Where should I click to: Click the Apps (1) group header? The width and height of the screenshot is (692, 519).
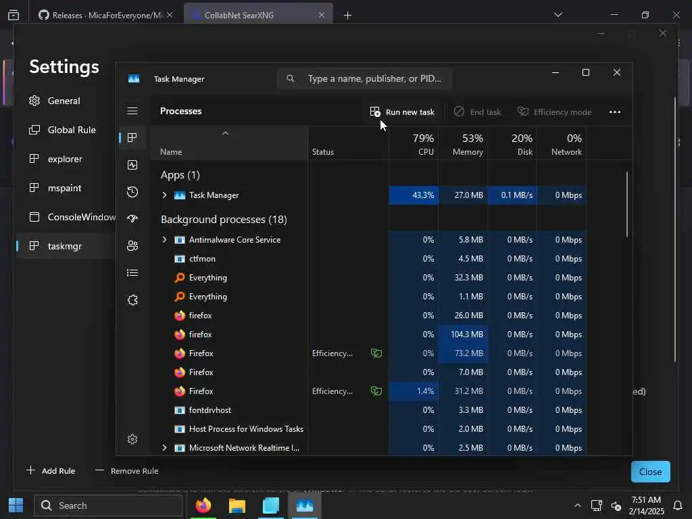tap(180, 175)
